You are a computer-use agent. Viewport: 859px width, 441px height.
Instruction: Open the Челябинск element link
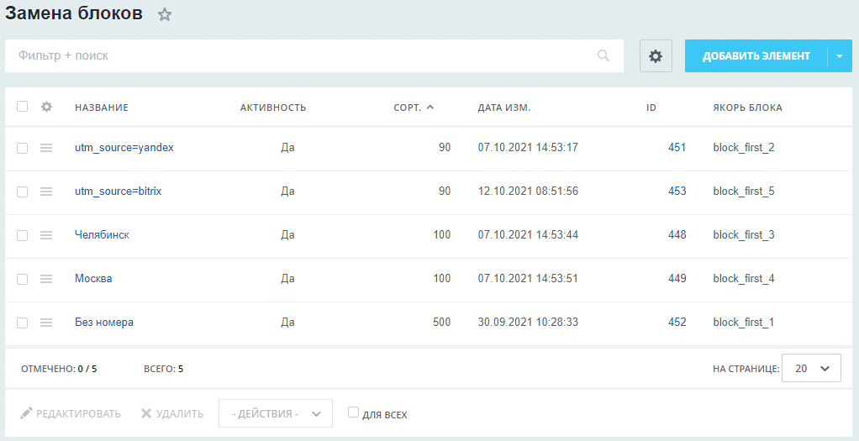coord(102,235)
